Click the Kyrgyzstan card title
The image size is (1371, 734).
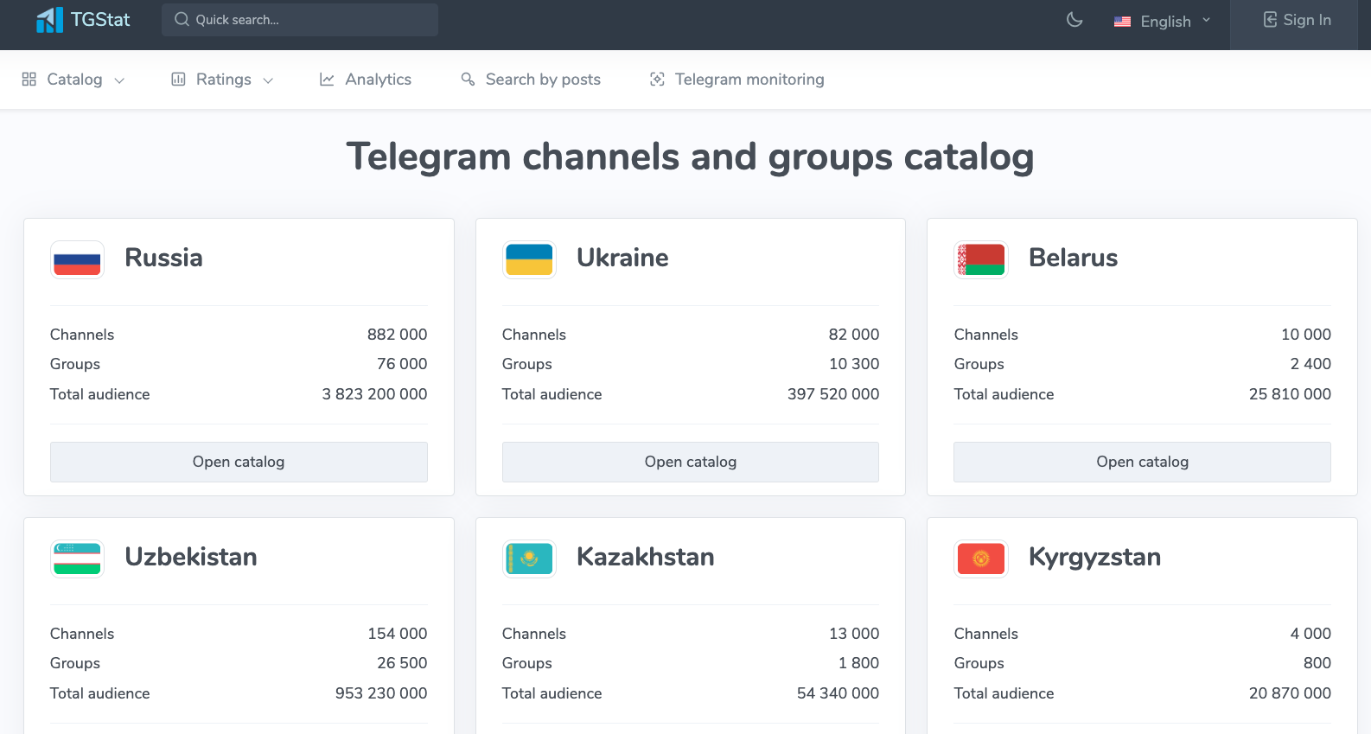click(x=1094, y=558)
